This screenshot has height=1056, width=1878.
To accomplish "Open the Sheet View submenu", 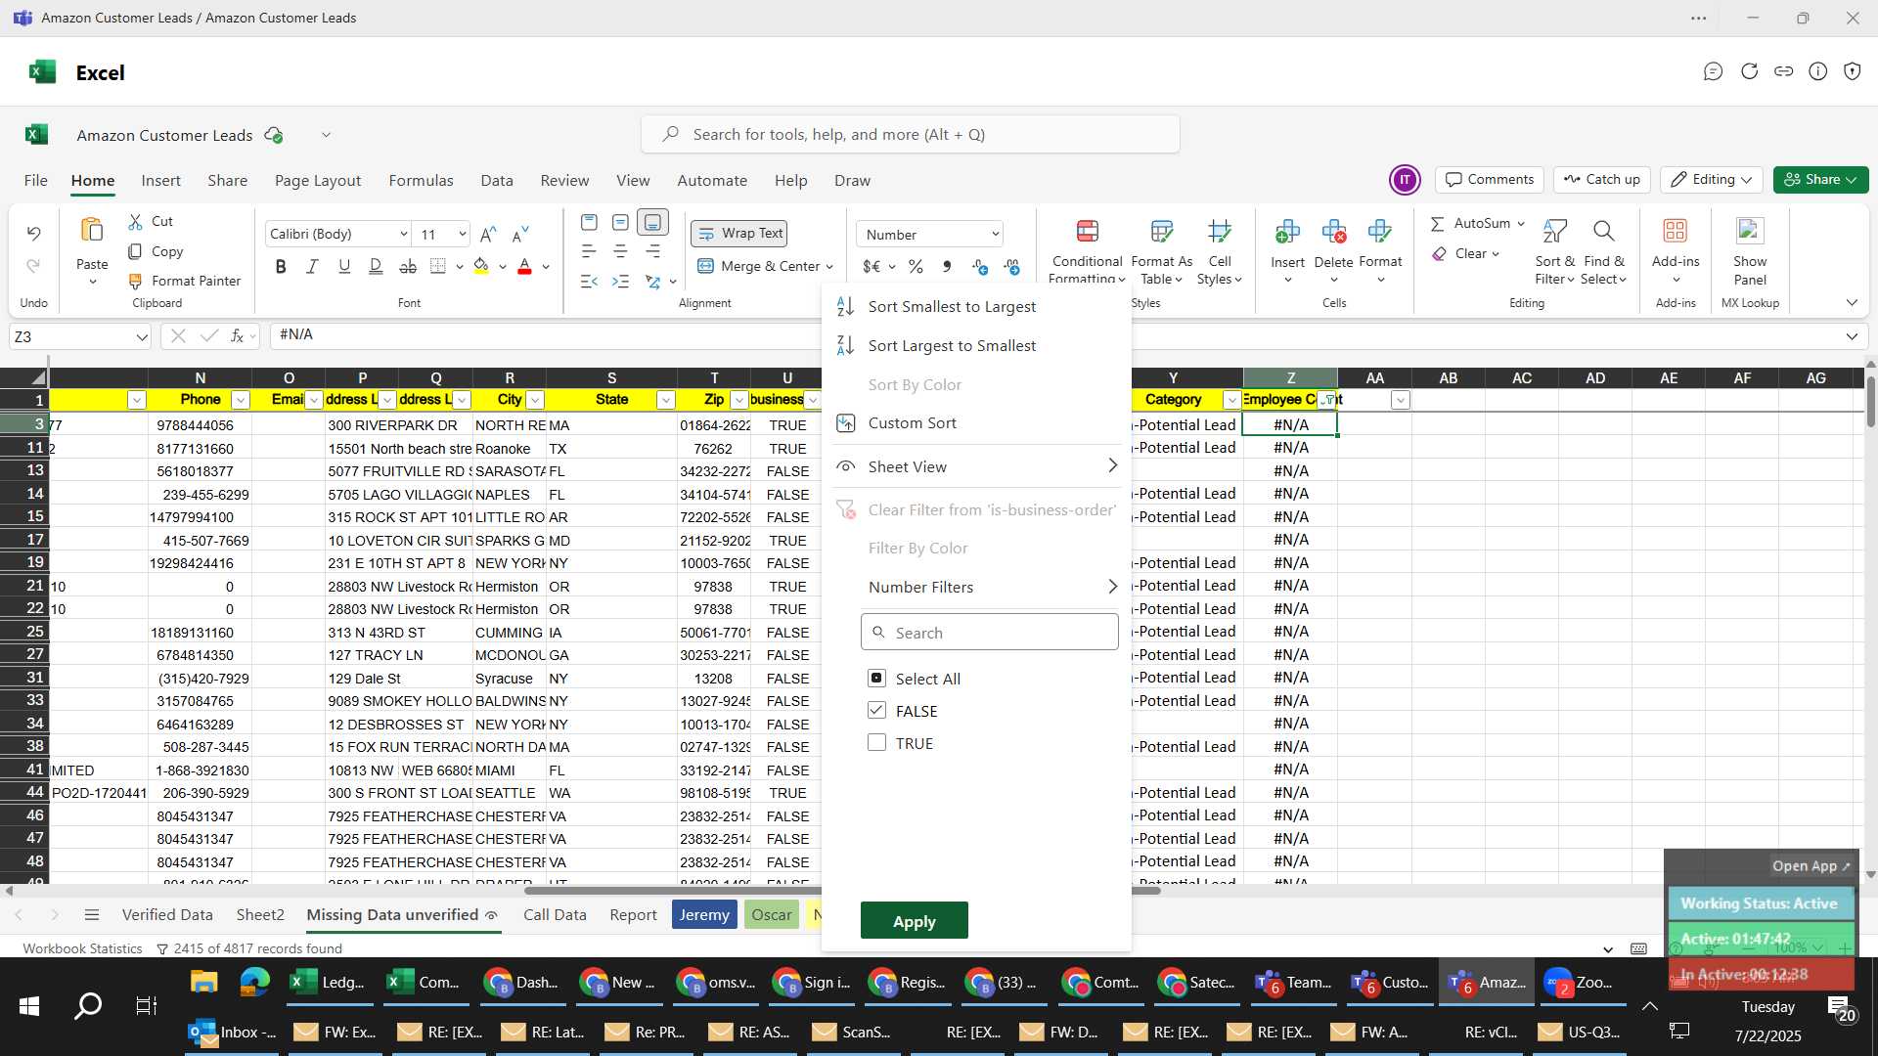I will tap(976, 466).
